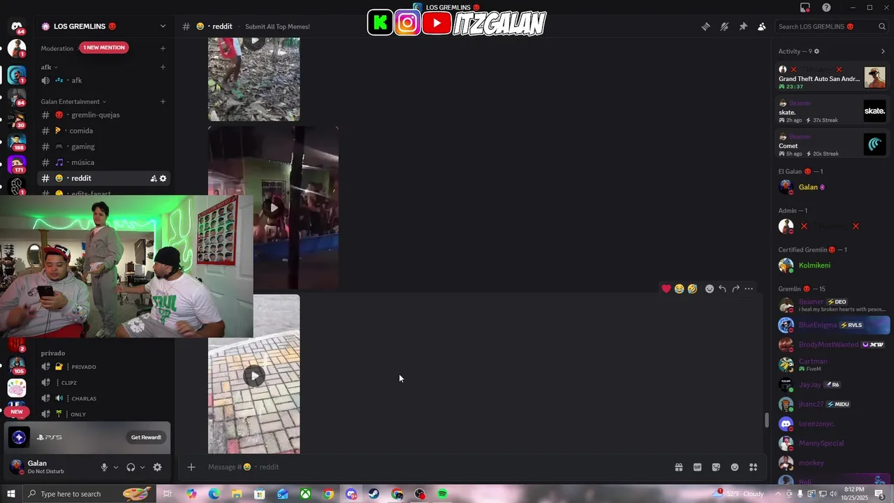Open add reaction picker on message

click(710, 289)
